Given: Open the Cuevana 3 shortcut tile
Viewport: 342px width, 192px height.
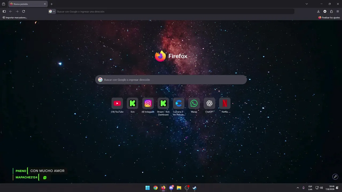Looking at the screenshot, I should tap(179, 103).
